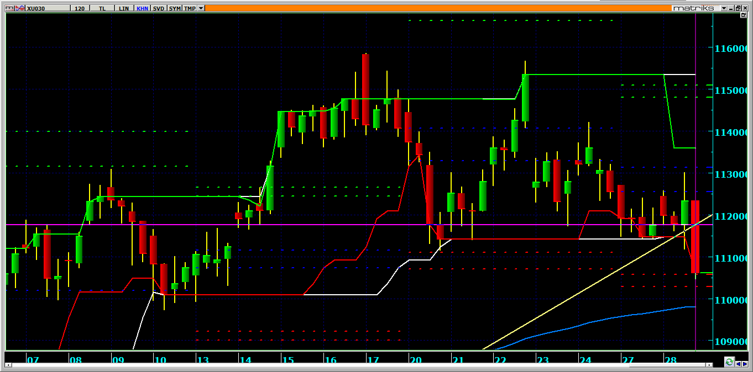This screenshot has height=372, width=753.
Task: Click the chart settings icon left of XU030
Action: (9, 8)
